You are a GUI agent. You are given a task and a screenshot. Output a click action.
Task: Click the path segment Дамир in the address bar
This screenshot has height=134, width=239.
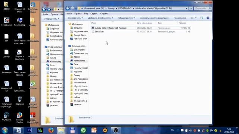tap(111, 8)
